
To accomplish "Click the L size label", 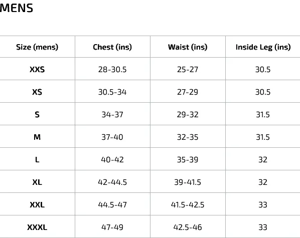I will click(x=37, y=160).
